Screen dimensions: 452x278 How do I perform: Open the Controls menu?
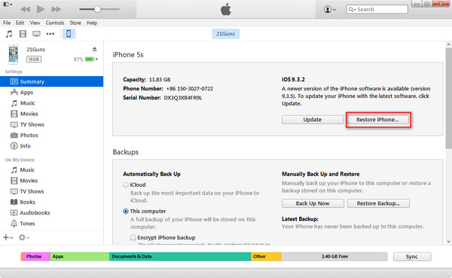55,23
